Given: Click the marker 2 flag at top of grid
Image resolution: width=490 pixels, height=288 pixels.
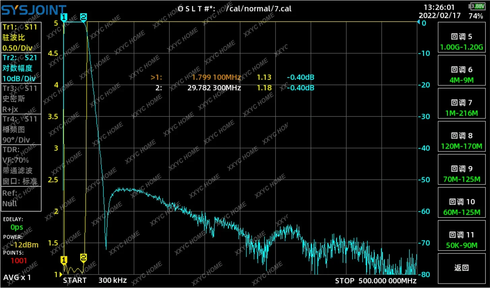Looking at the screenshot, I should point(84,18).
